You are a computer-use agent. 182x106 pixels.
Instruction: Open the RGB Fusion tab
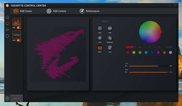pyautogui.click(x=23, y=11)
